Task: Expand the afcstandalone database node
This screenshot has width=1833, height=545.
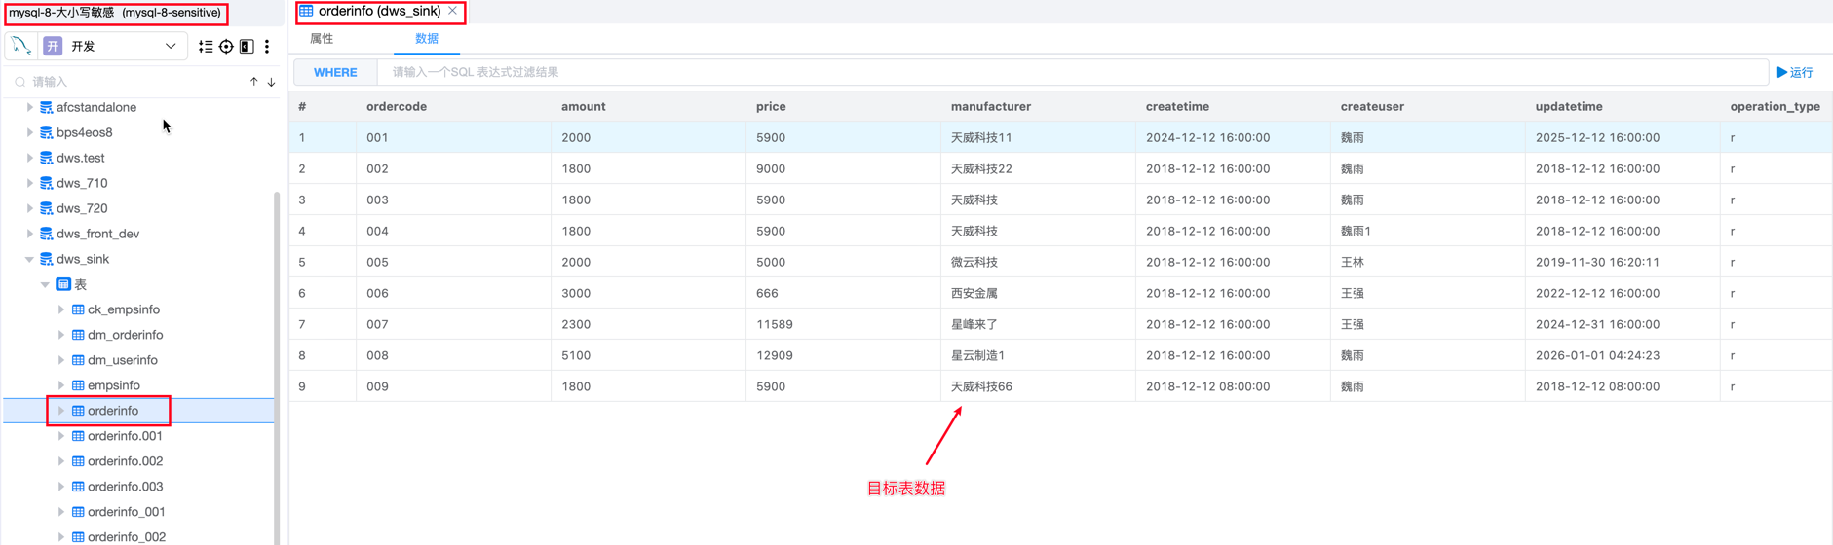Action: [29, 107]
